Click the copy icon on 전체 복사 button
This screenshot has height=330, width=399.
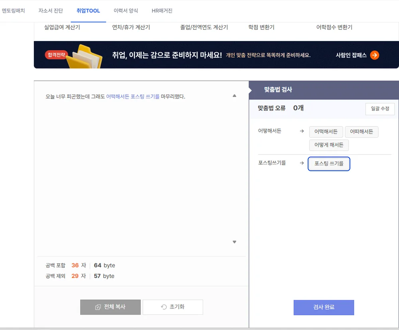tap(97, 307)
